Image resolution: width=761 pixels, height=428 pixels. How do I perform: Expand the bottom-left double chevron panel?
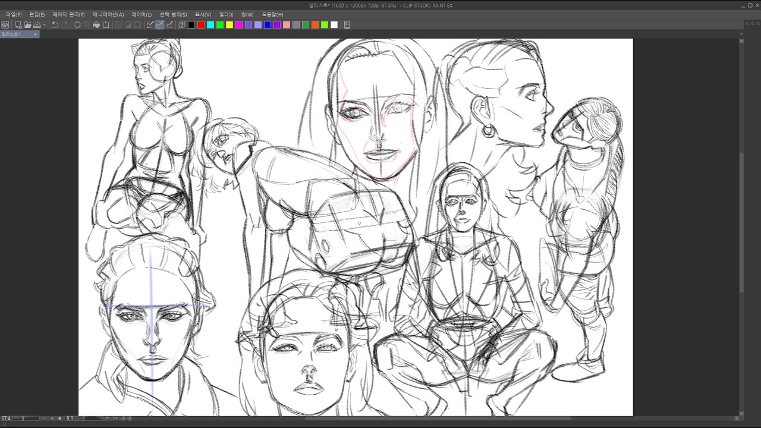pyautogui.click(x=4, y=424)
